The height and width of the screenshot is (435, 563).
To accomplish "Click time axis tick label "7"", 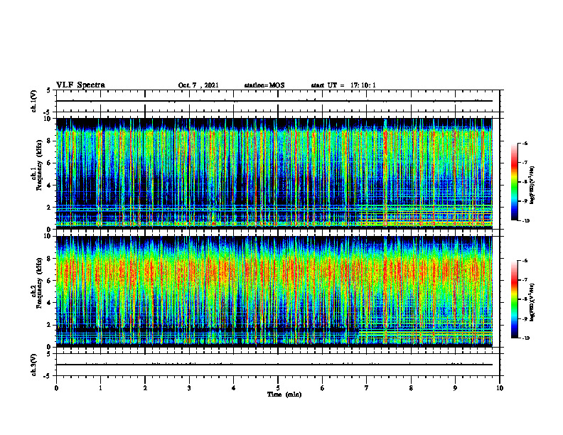I will 367,388.
